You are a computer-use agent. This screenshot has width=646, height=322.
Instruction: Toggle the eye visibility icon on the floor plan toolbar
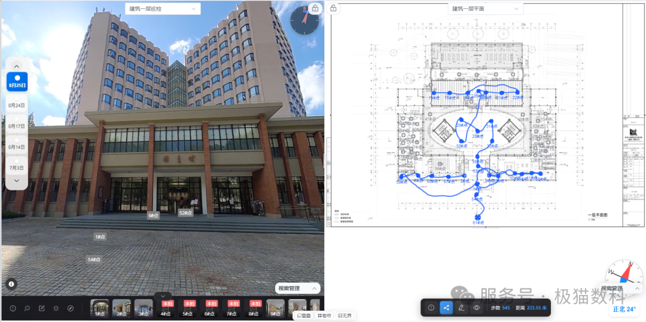[477, 308]
